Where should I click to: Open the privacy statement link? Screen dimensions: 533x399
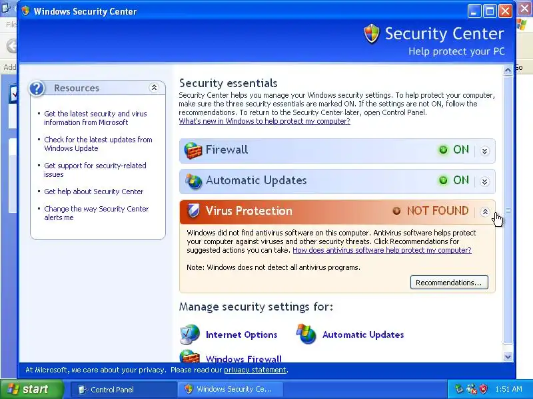(255, 370)
